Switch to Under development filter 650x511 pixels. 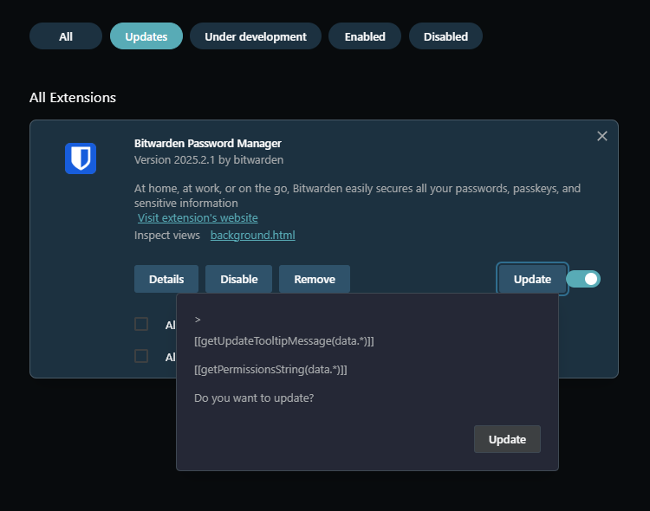[256, 36]
